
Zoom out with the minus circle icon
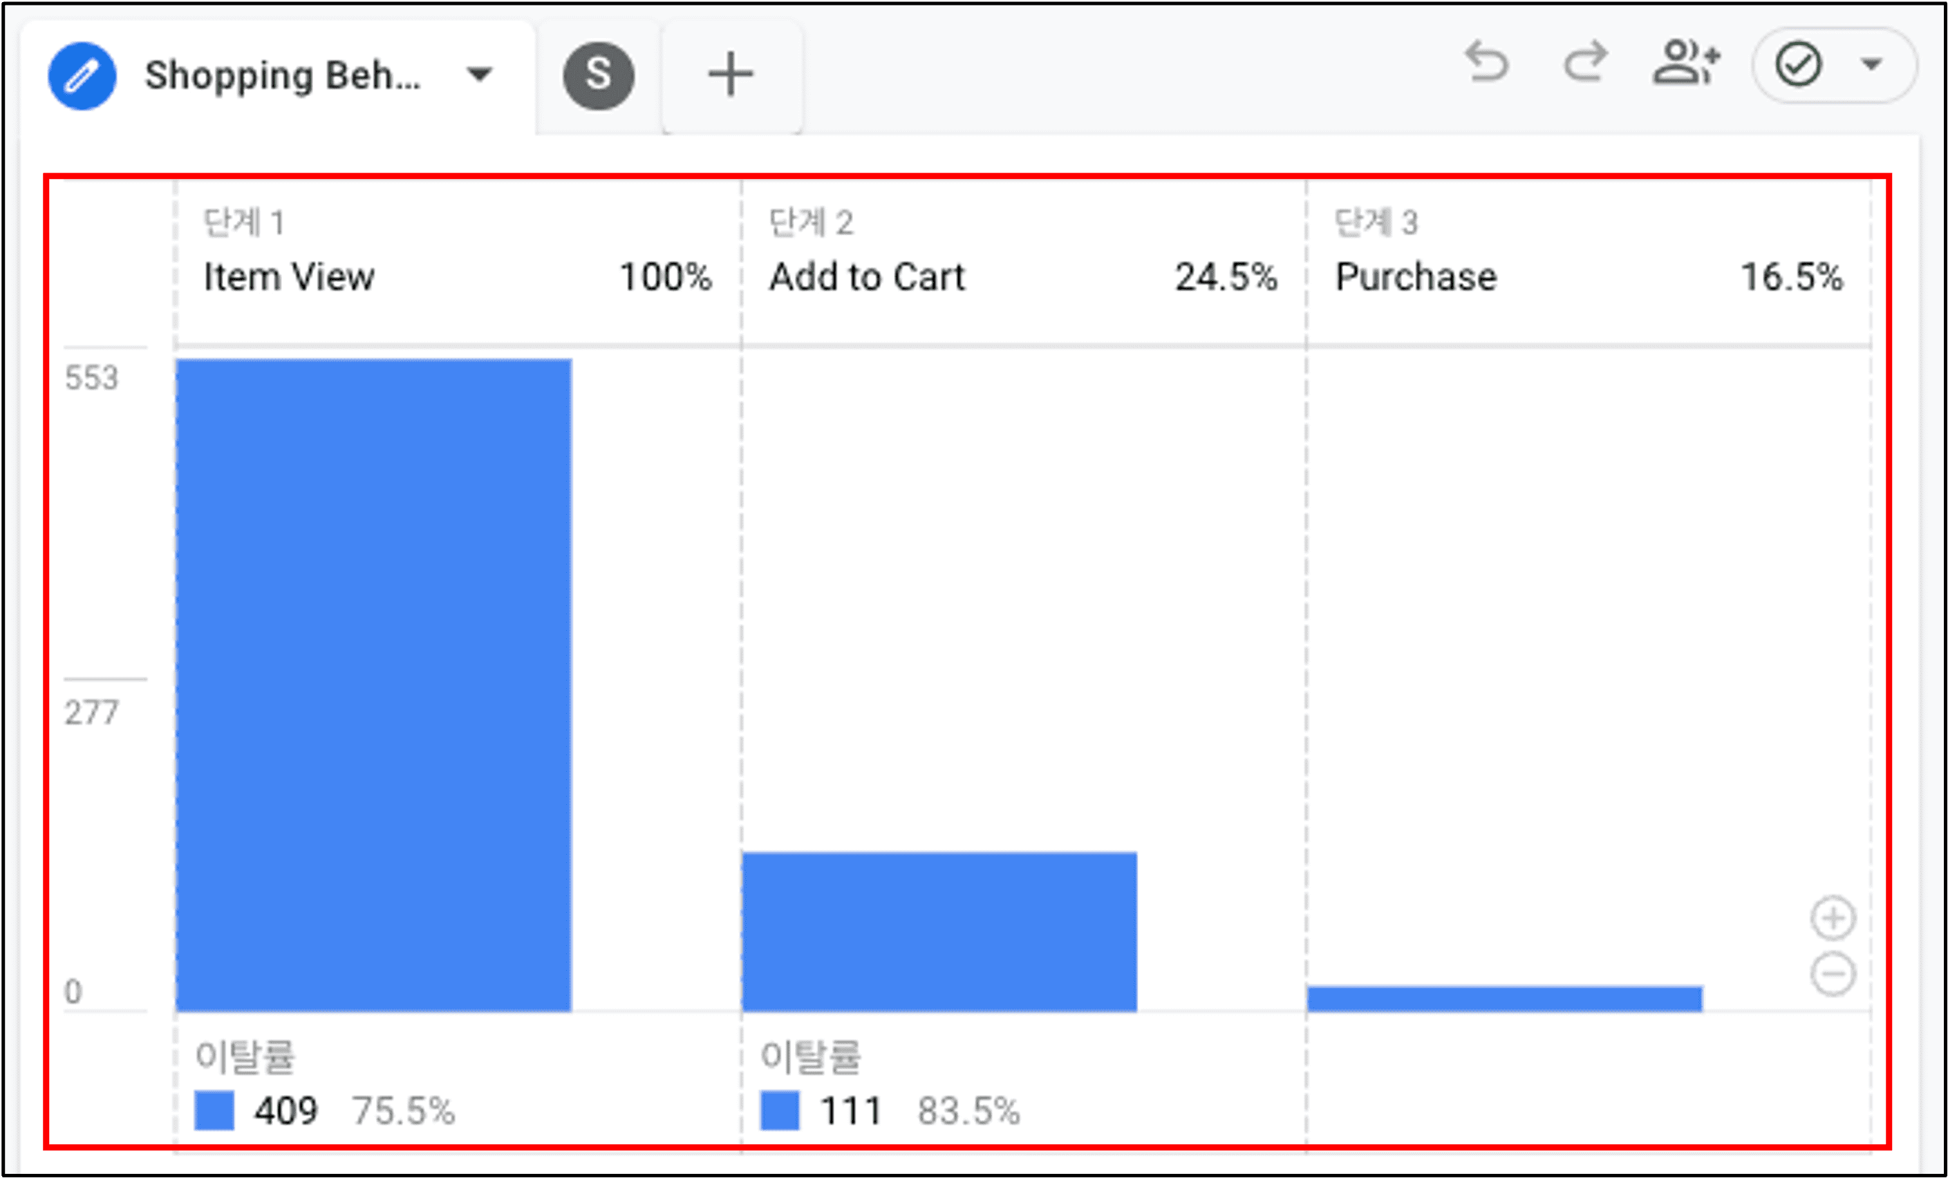pos(1833,974)
